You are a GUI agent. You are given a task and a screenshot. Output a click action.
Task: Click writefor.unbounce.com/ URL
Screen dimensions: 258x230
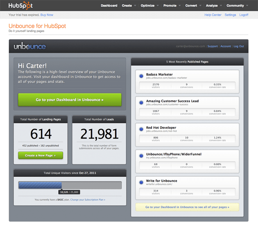point(159,184)
